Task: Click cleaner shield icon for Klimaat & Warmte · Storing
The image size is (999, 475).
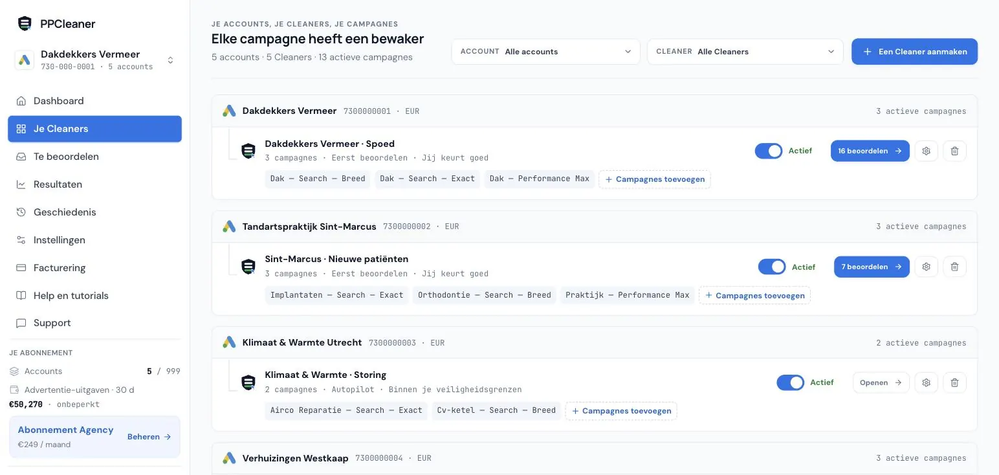Action: point(248,382)
